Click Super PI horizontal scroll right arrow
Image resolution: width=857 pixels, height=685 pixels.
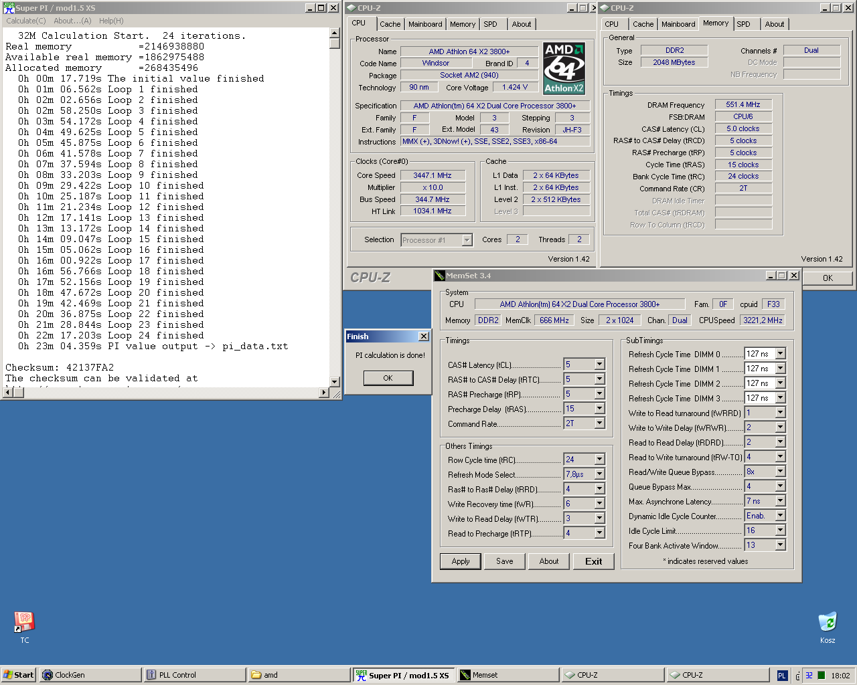[x=324, y=393]
